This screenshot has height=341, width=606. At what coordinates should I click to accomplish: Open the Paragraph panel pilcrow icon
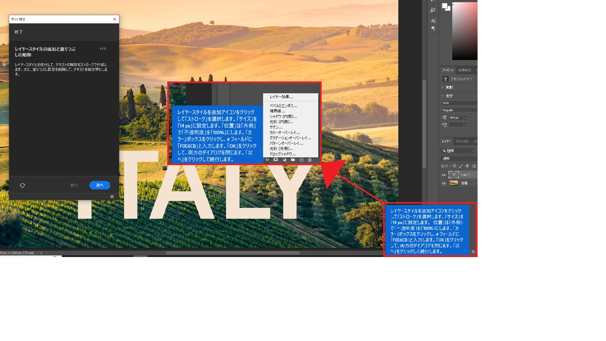(433, 28)
